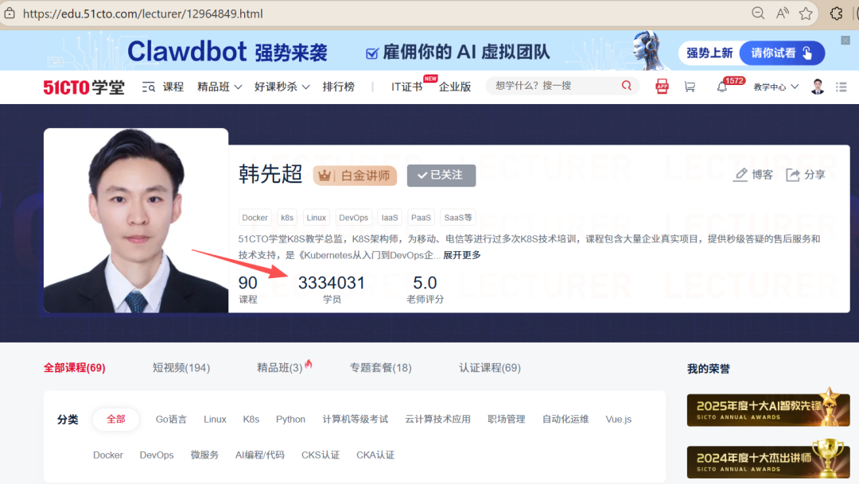Open the 教学中心 dropdown
This screenshot has width=859, height=484.
coord(776,87)
